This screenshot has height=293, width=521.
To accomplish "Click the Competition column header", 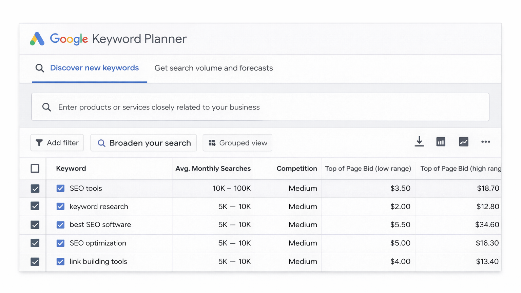I will (297, 168).
